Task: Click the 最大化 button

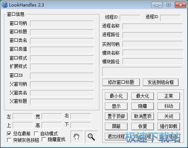Action: click(142, 96)
